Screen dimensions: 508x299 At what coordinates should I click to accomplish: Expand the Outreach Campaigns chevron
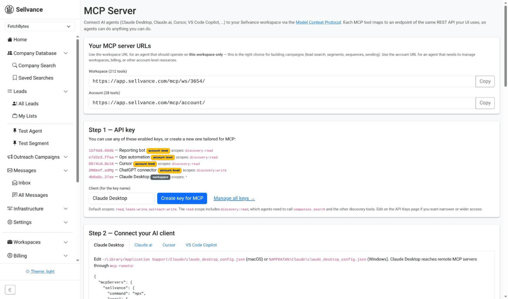click(x=66, y=157)
